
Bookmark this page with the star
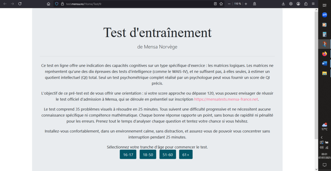[221, 4]
